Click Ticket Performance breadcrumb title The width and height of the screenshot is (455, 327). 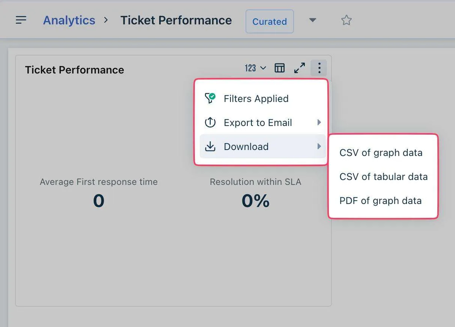(176, 20)
